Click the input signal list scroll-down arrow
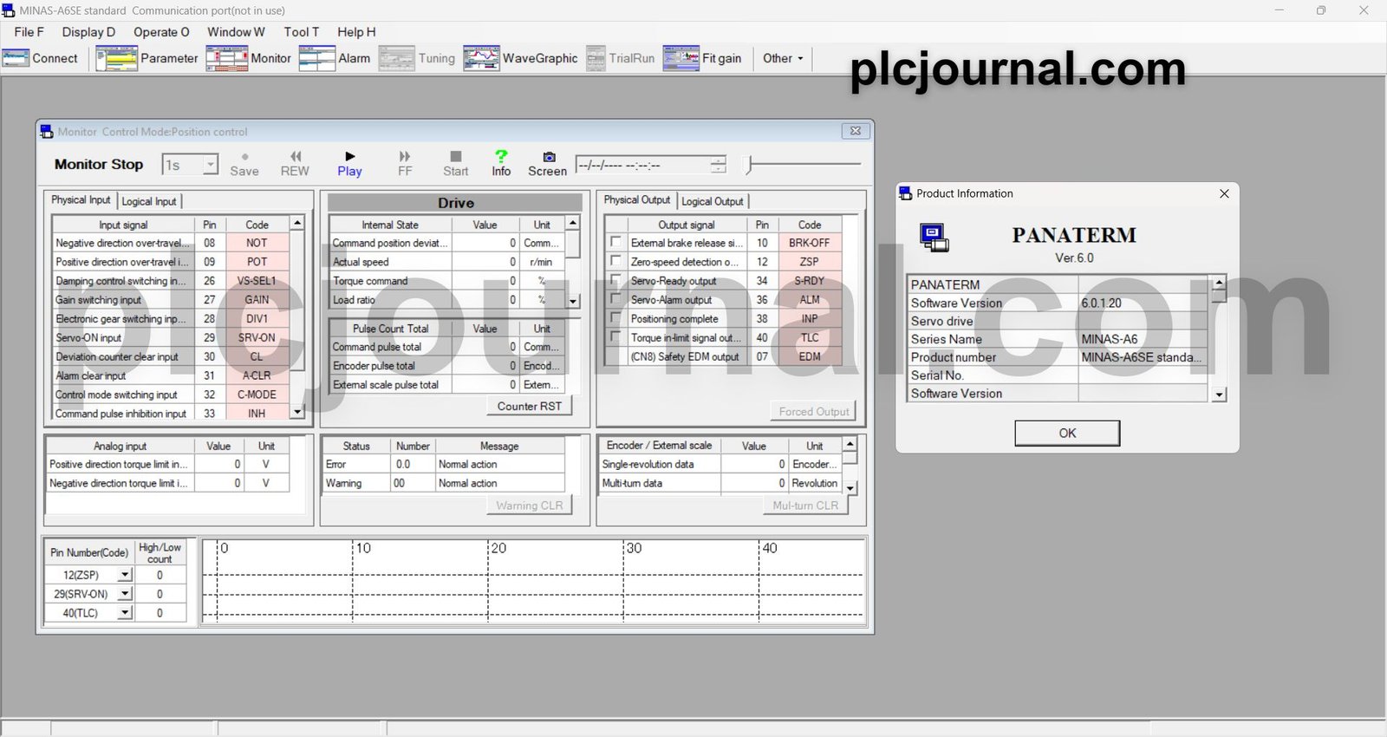Screen dimensions: 1387x737 pos(297,412)
